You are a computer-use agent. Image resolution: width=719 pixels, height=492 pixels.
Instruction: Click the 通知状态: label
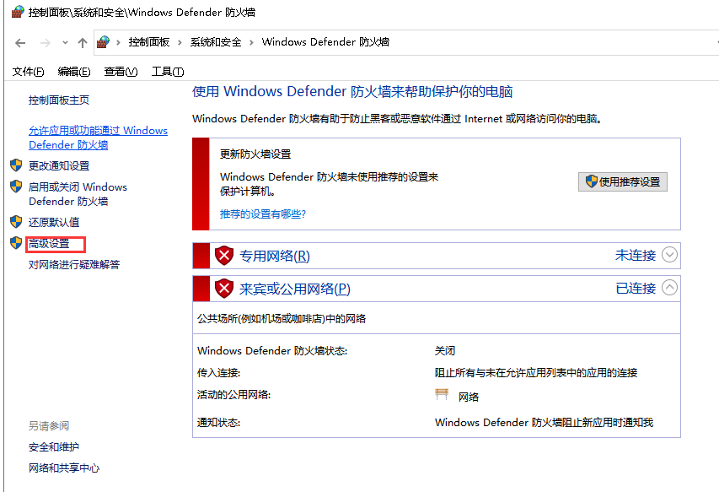[218, 423]
